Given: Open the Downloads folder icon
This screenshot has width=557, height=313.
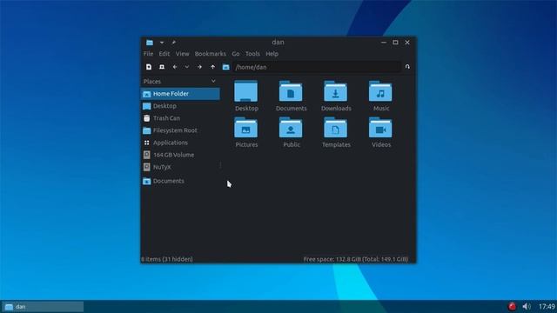Looking at the screenshot, I should 335,91.
